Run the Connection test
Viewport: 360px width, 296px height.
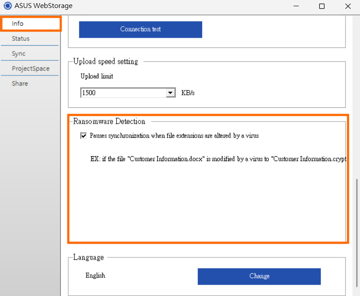tap(141, 29)
